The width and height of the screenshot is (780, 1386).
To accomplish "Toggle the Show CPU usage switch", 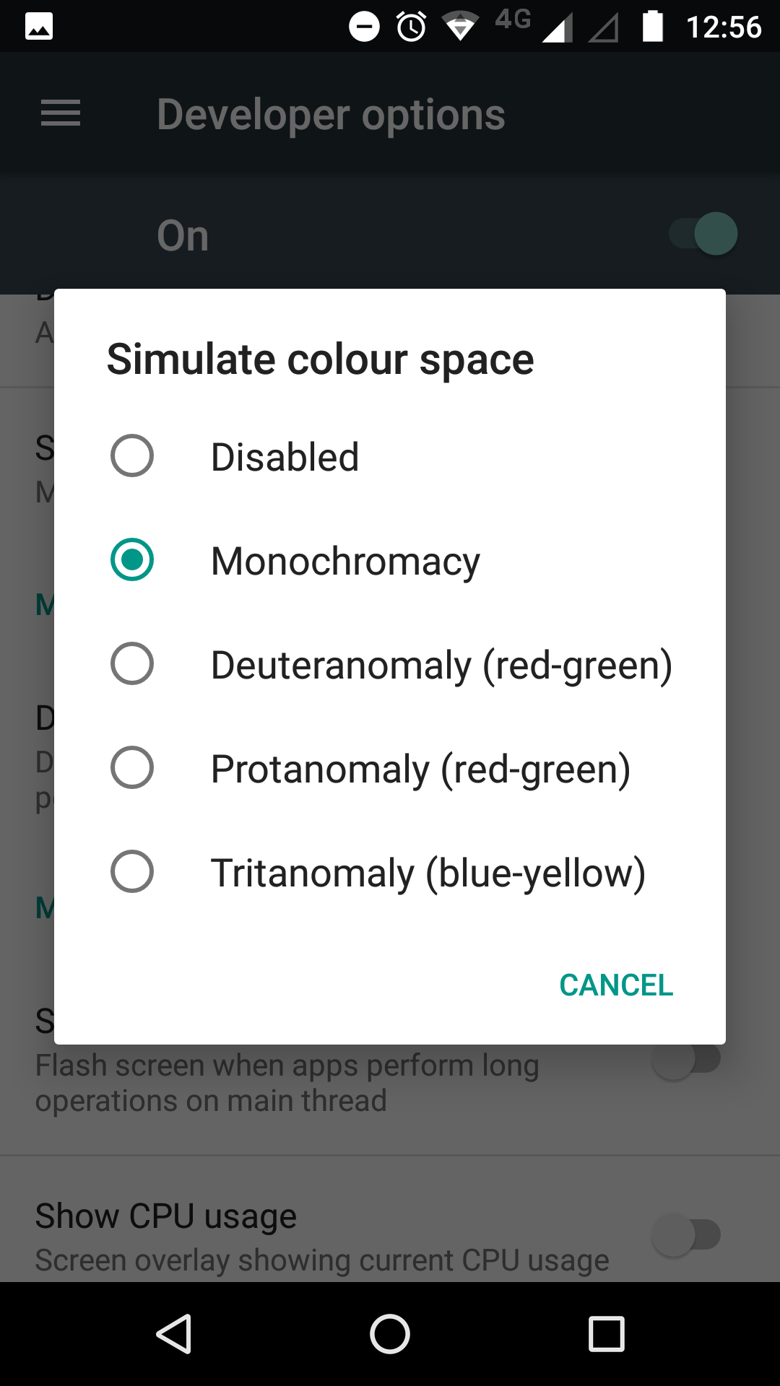I will 687,1235.
